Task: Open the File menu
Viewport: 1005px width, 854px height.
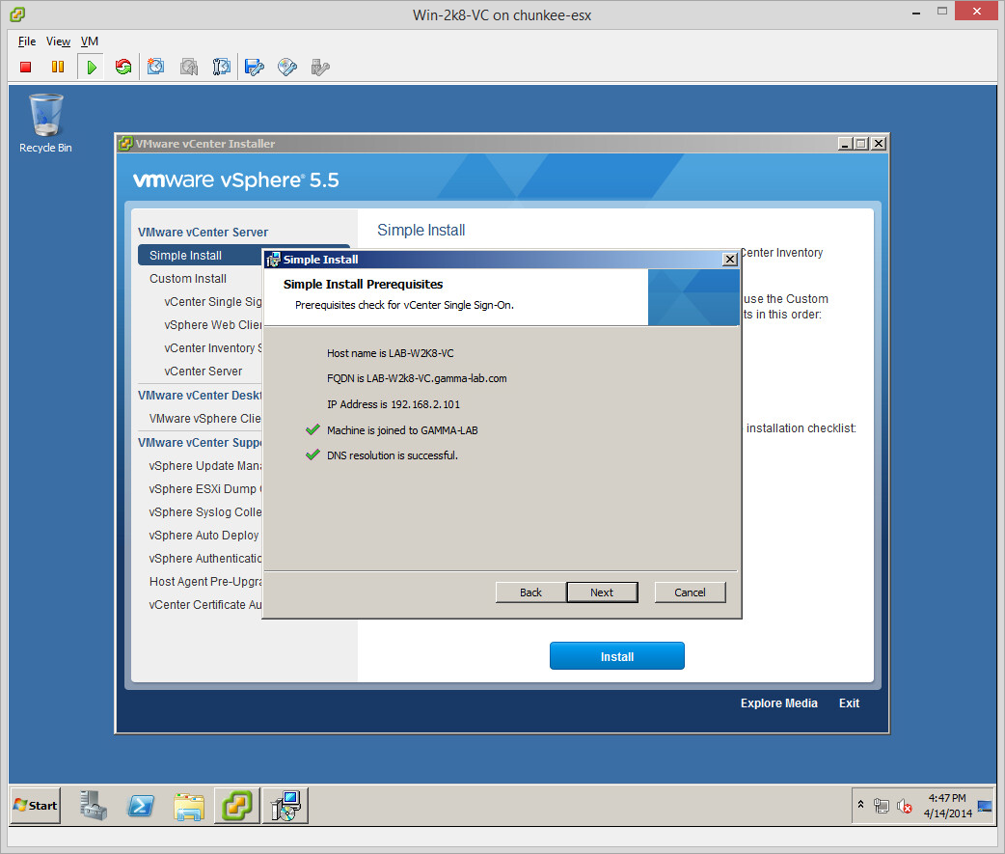Action: point(27,41)
